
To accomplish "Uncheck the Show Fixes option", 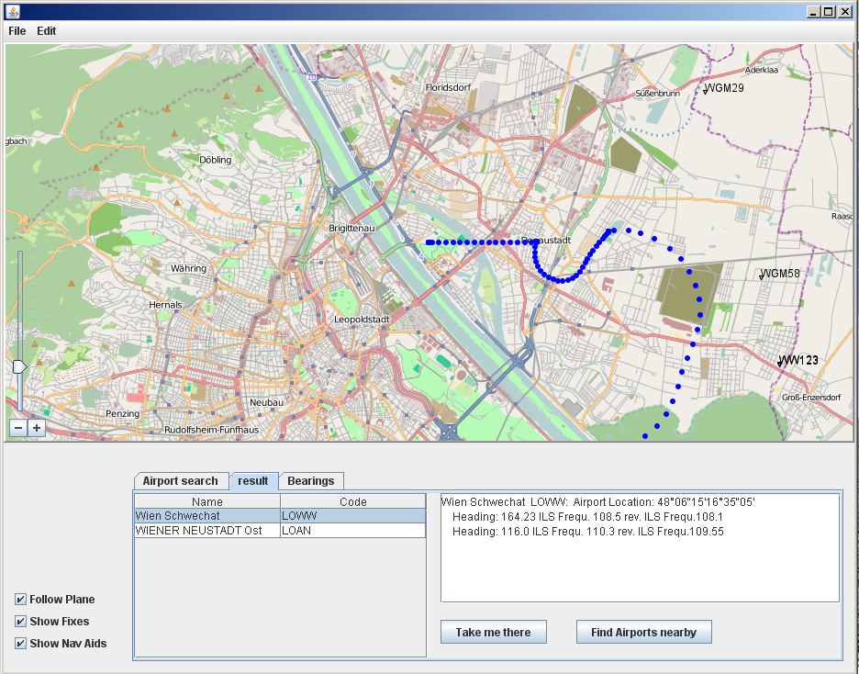I will tap(20, 622).
